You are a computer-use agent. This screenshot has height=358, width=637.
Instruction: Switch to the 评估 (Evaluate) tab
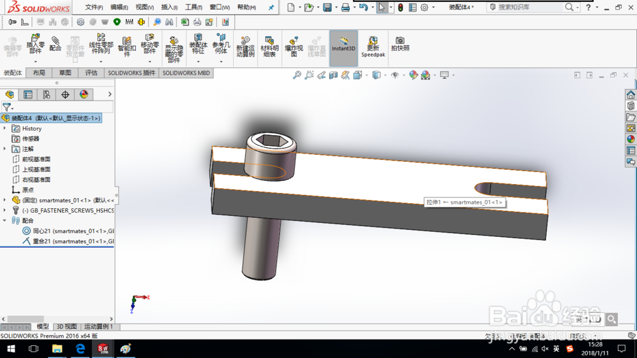click(91, 73)
